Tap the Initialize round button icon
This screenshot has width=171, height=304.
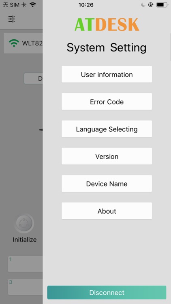coord(24,223)
